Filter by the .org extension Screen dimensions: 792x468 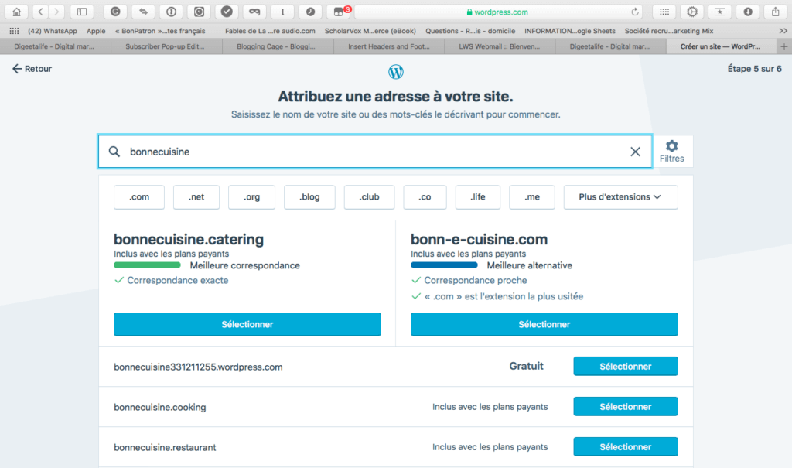251,197
